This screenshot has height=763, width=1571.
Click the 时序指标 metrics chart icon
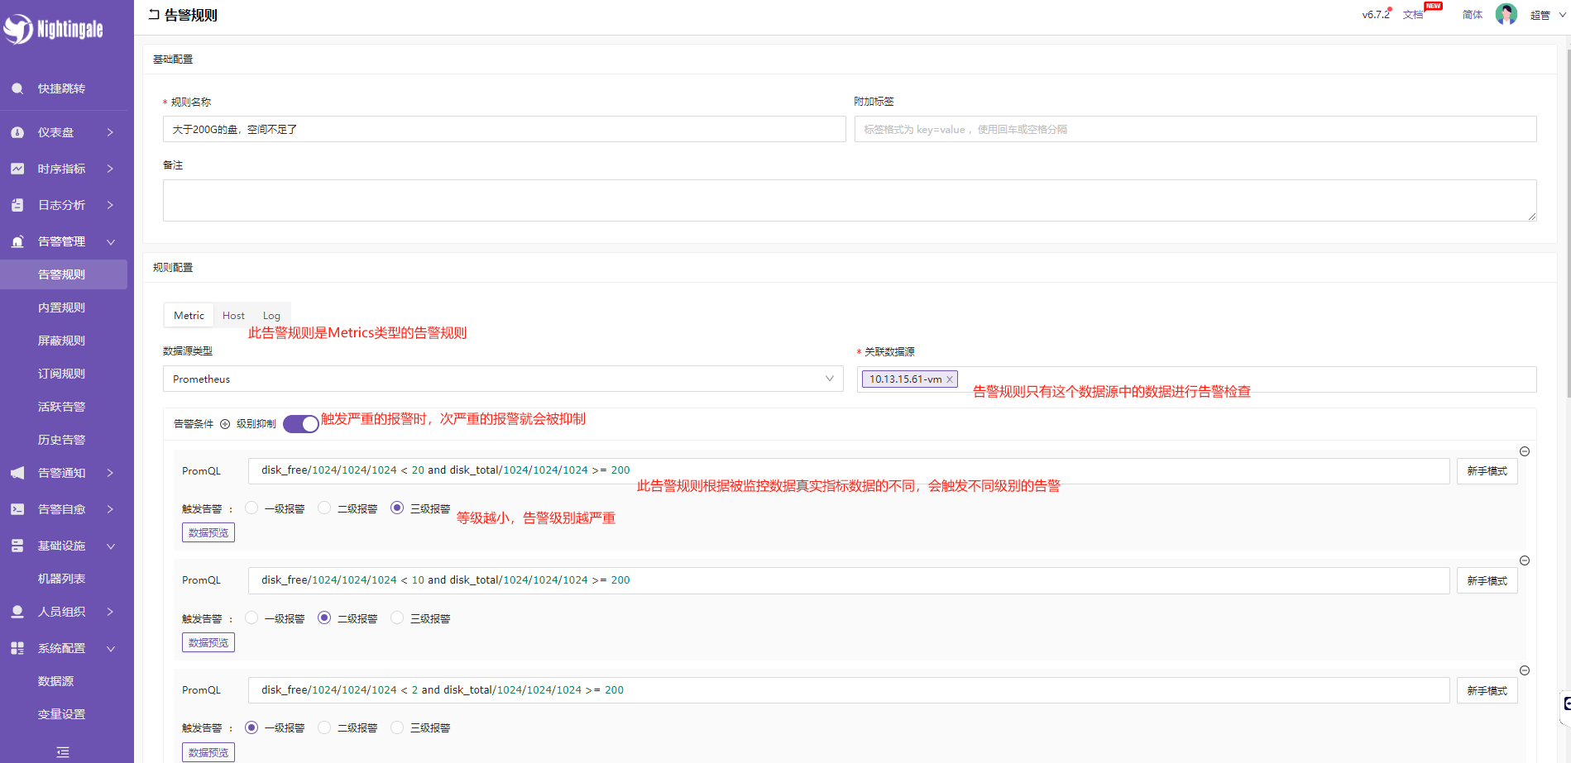tap(17, 169)
